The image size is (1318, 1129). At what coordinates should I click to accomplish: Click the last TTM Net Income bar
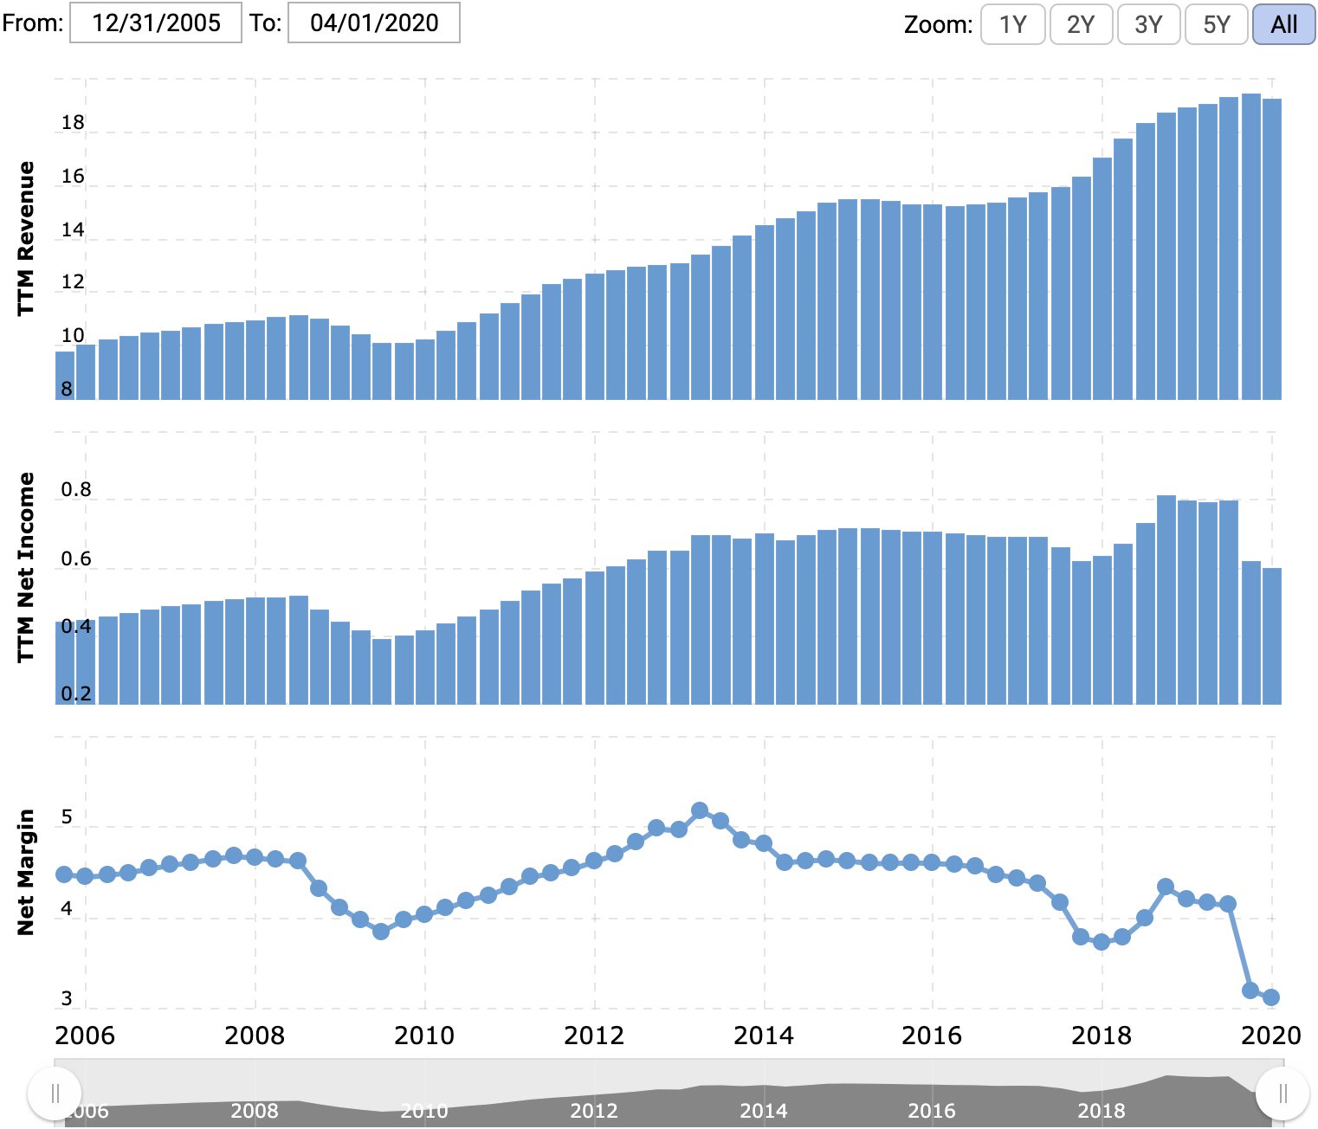tap(1271, 636)
